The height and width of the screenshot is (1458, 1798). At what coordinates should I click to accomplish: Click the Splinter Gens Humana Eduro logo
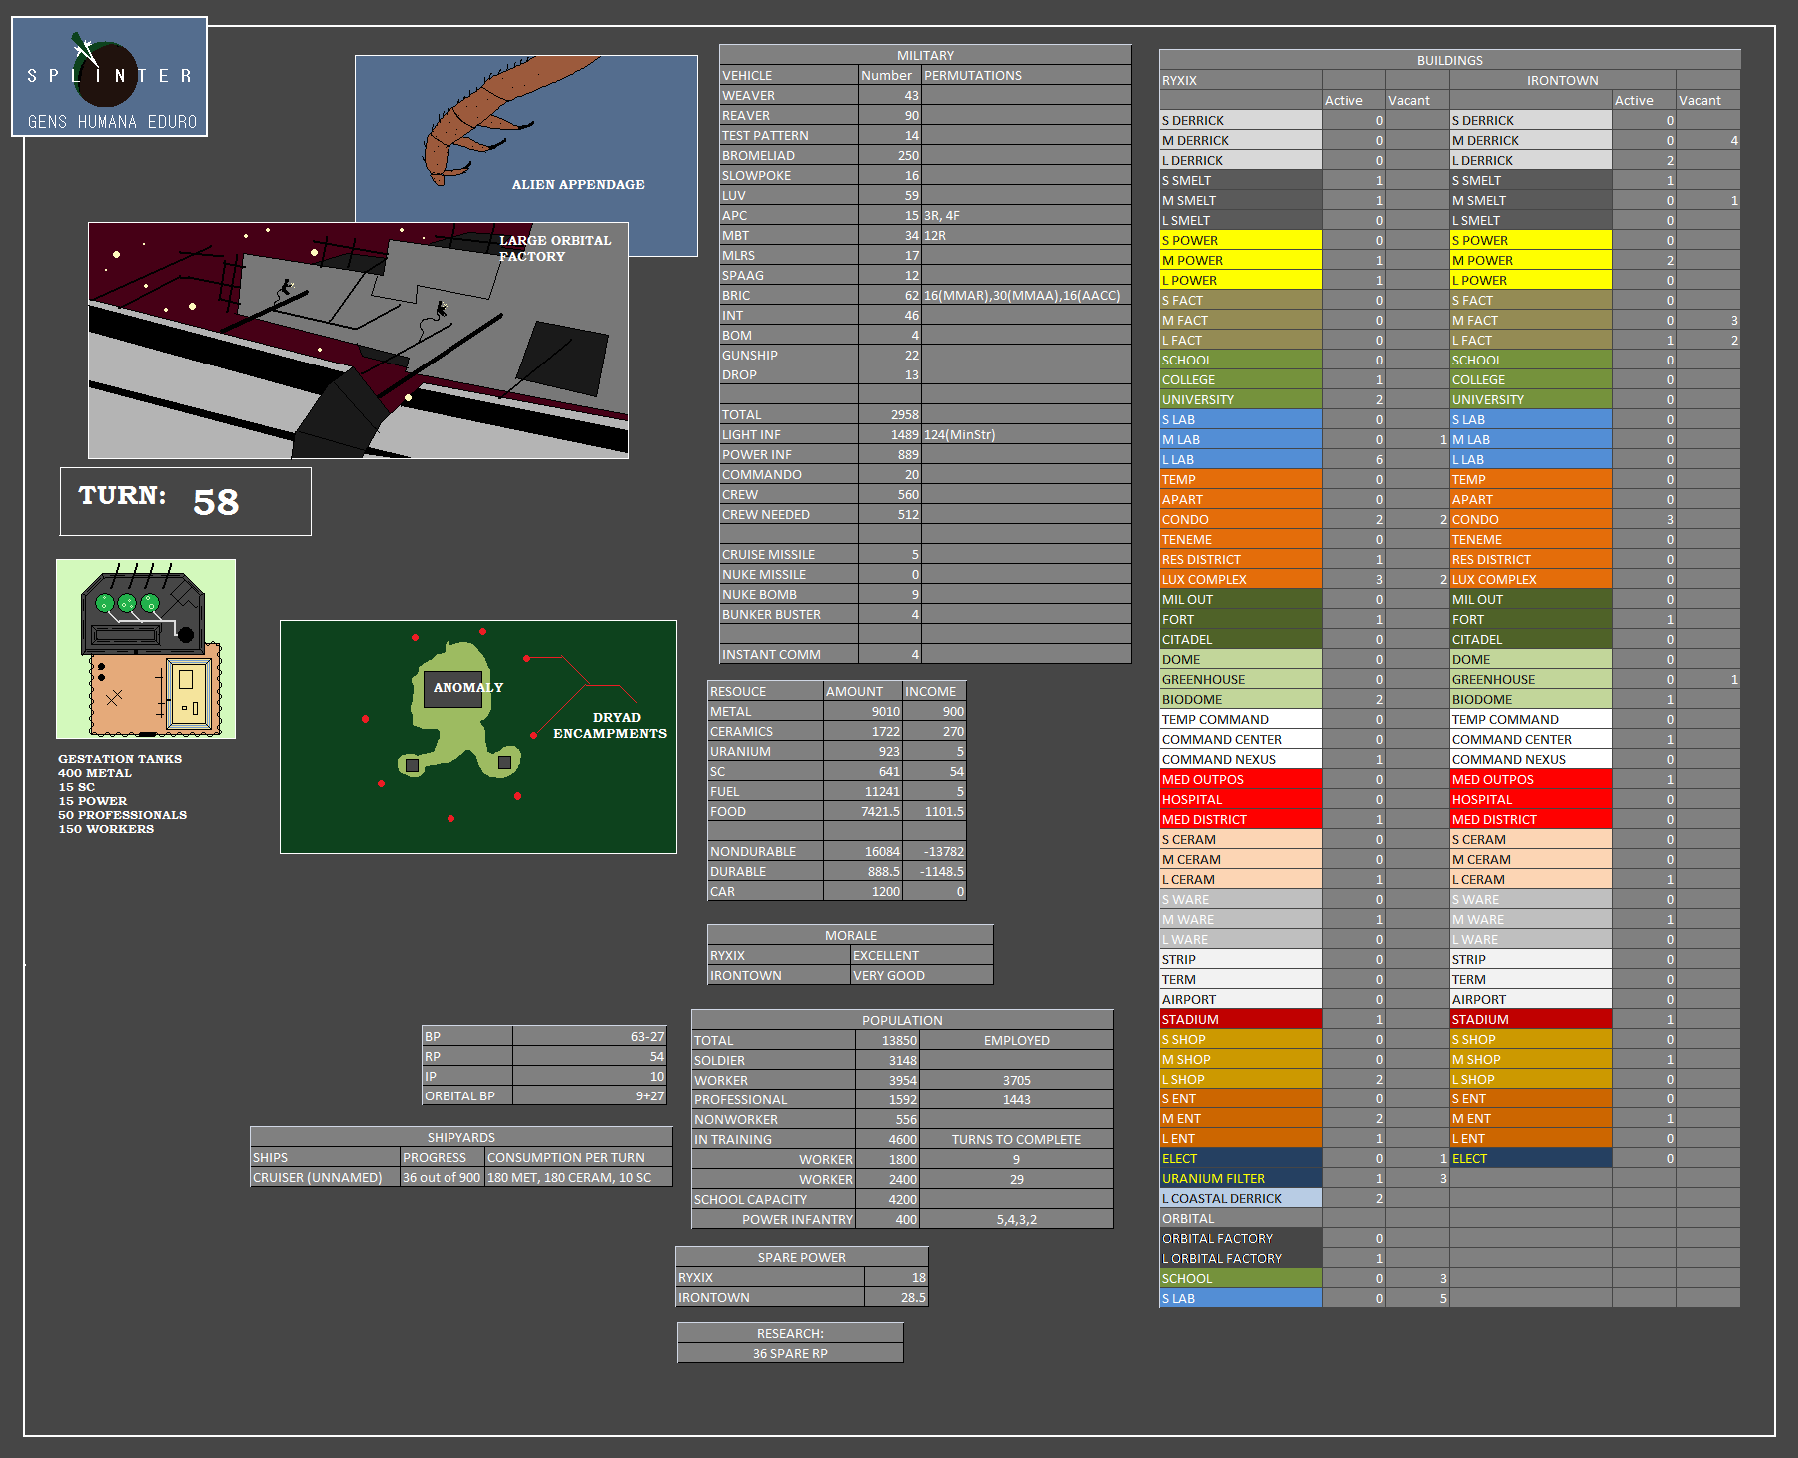click(x=109, y=76)
